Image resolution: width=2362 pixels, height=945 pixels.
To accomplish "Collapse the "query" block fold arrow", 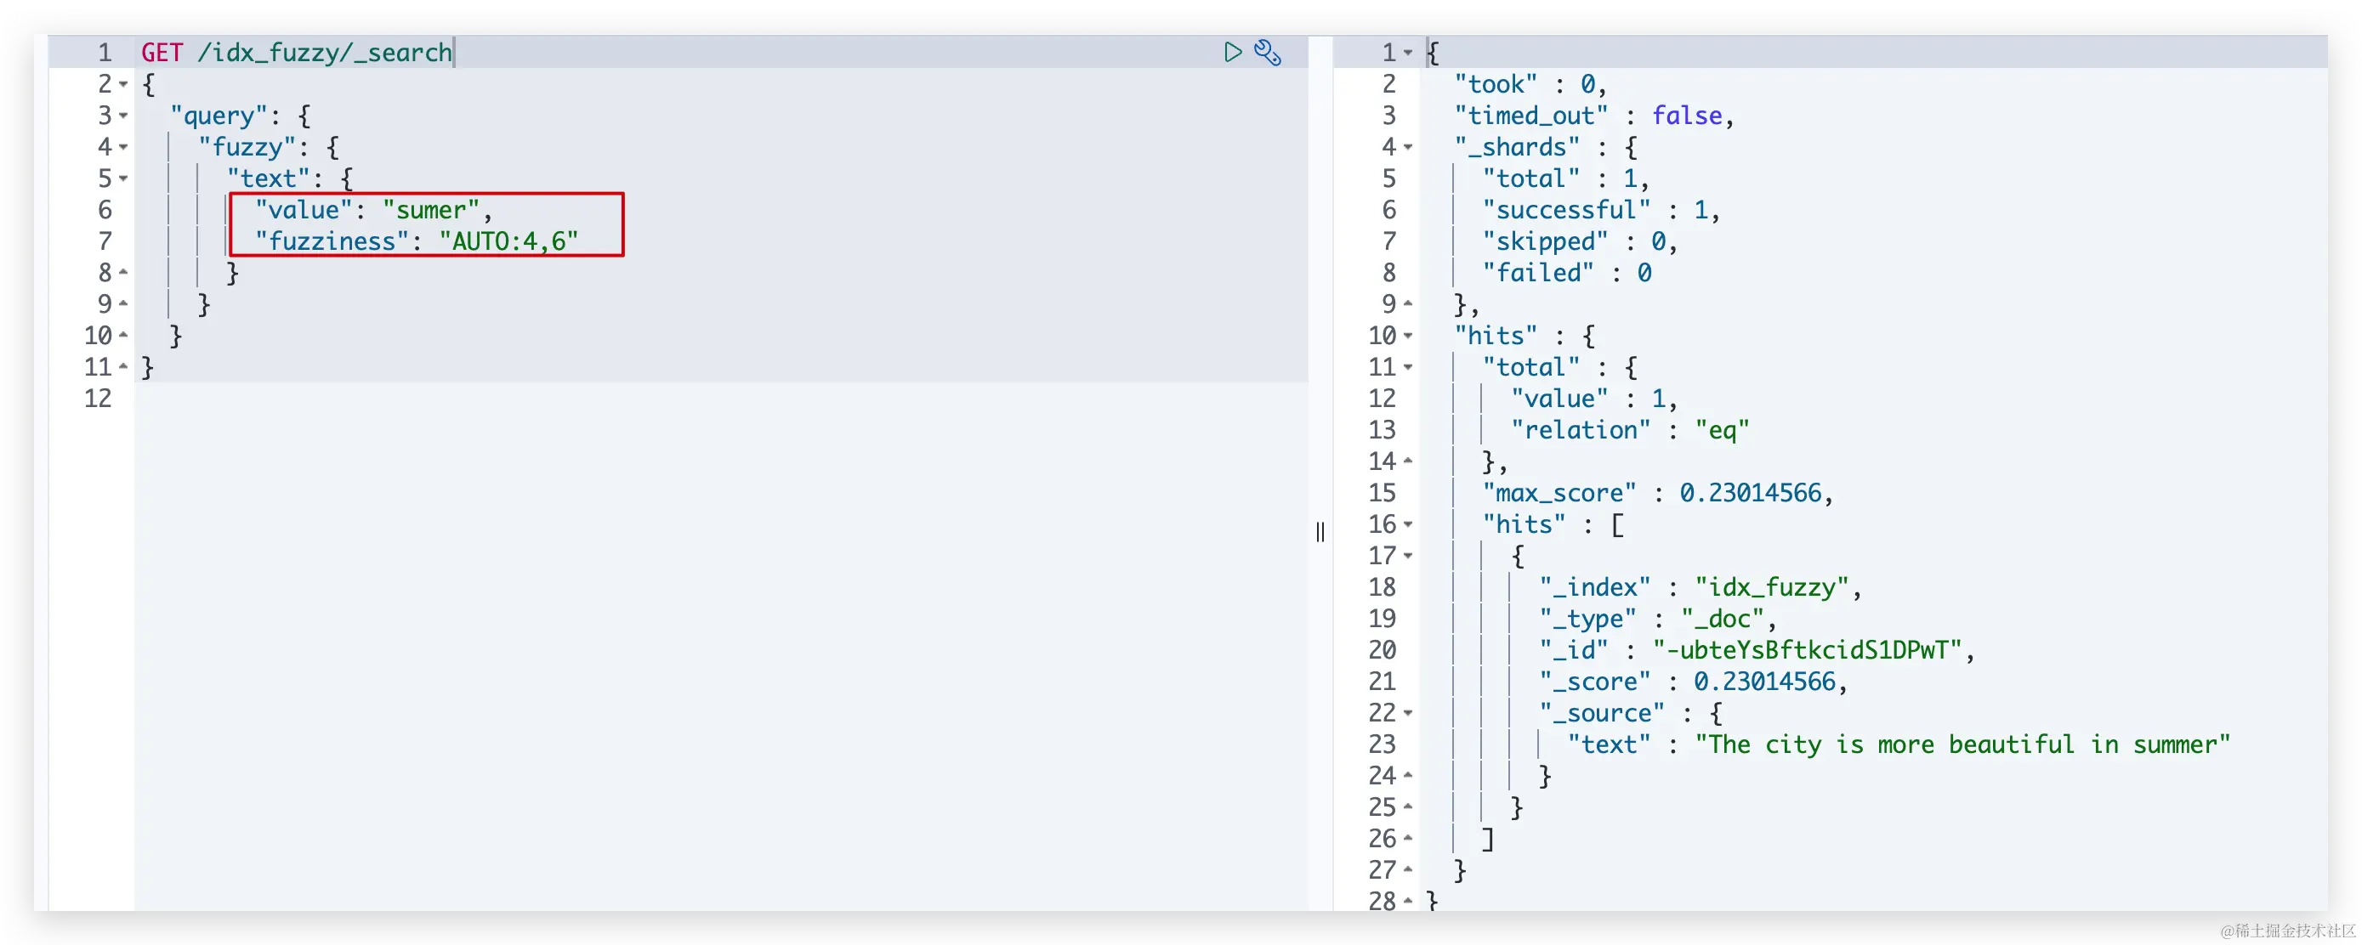I will (124, 116).
